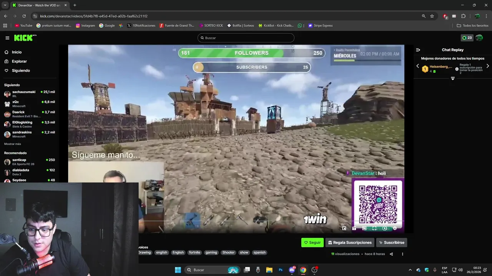The width and height of the screenshot is (492, 276).
Task: Create a clip with the clapperboard icon
Action: pos(354,228)
